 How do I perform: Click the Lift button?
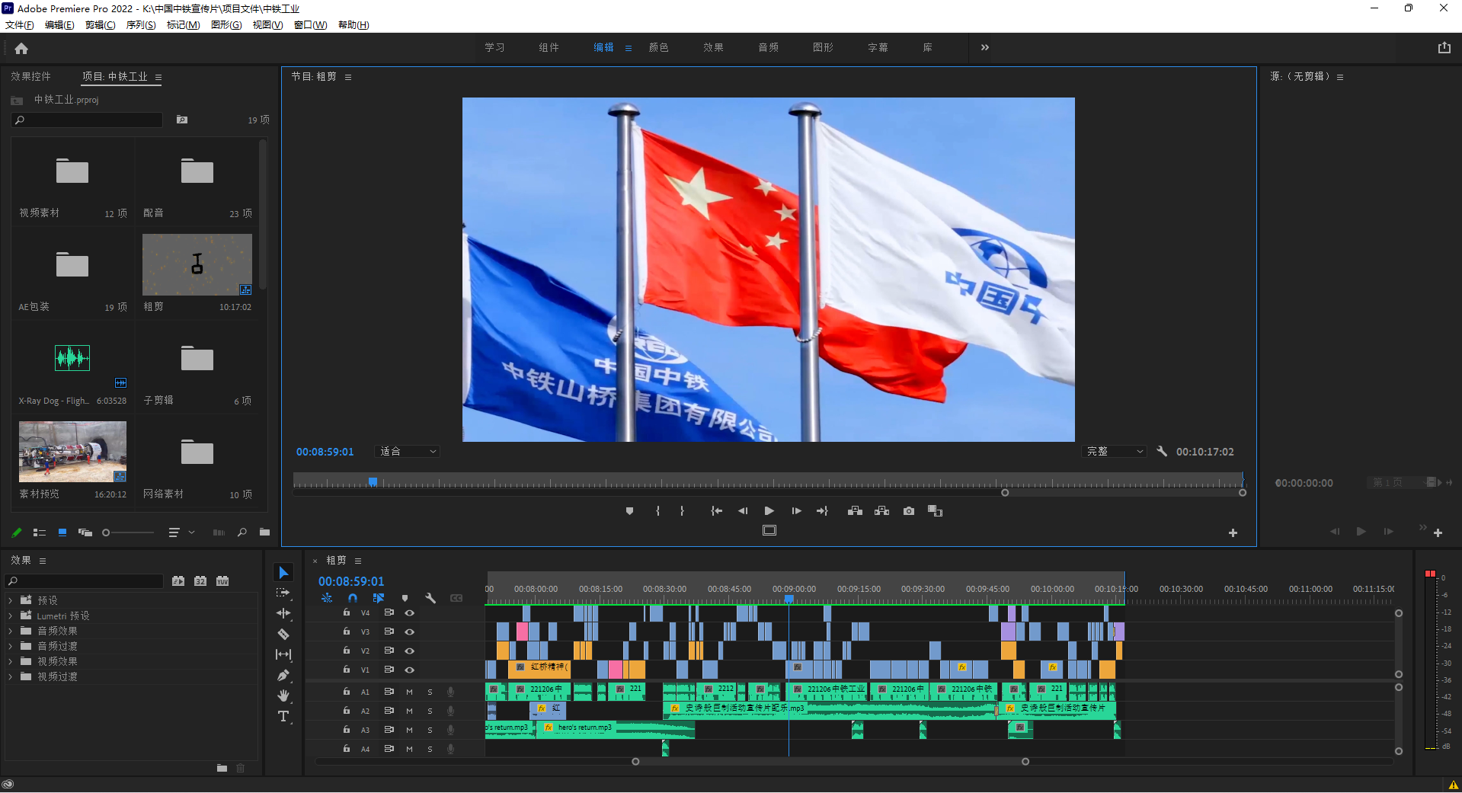(855, 511)
